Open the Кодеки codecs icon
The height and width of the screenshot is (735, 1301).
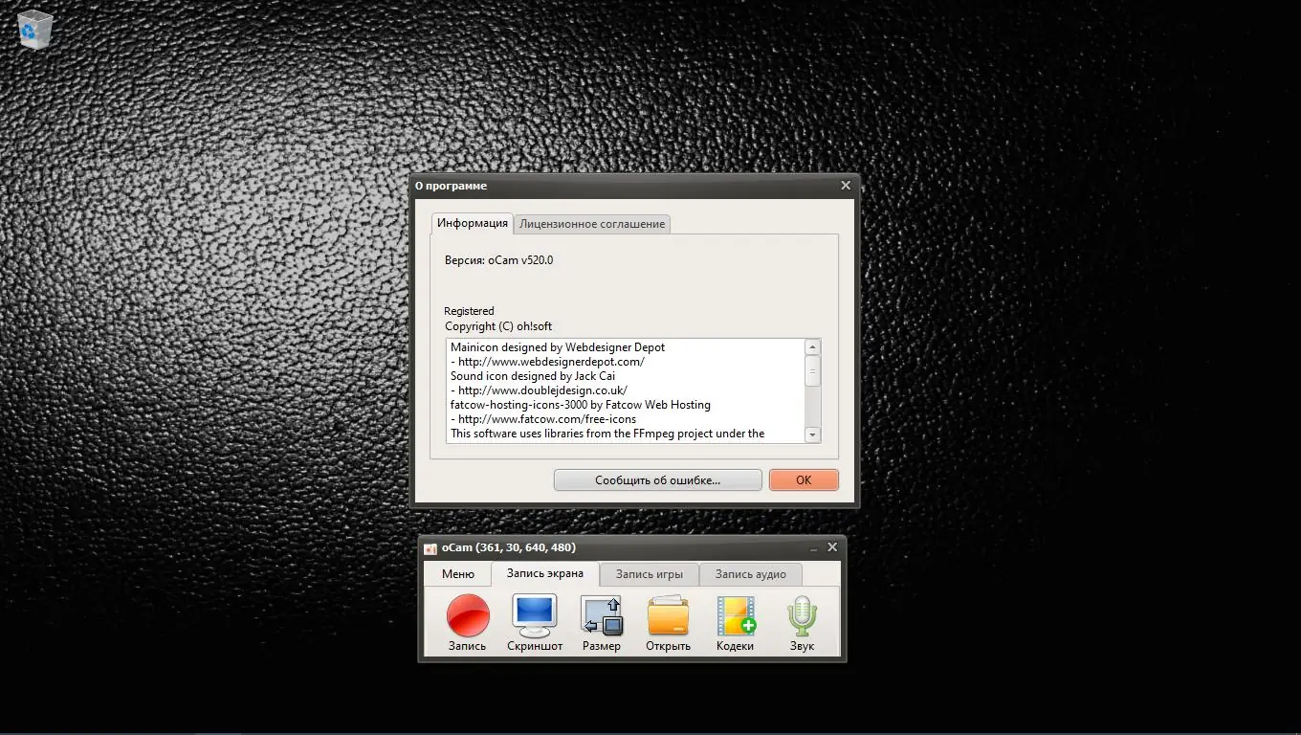(x=736, y=623)
